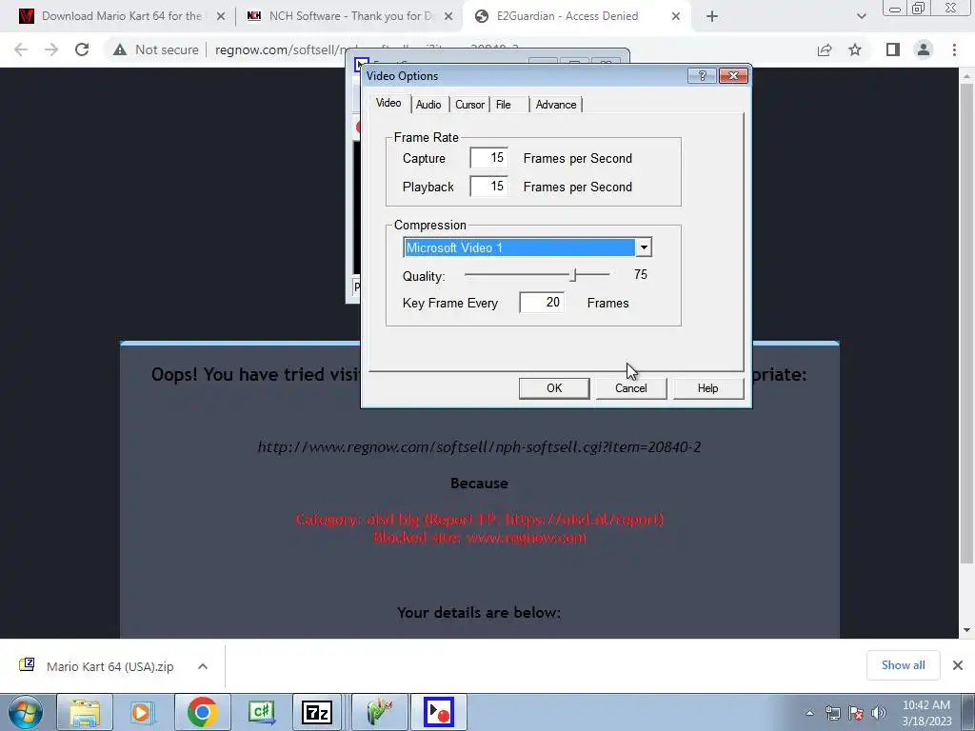The height and width of the screenshot is (731, 975).
Task: Click the Blocked site: www.regnow.com text
Action: 480,538
